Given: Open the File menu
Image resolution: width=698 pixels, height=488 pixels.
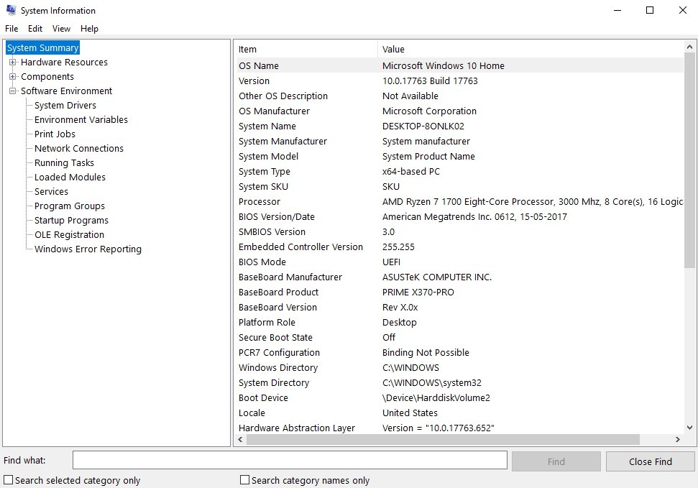Looking at the screenshot, I should [12, 29].
